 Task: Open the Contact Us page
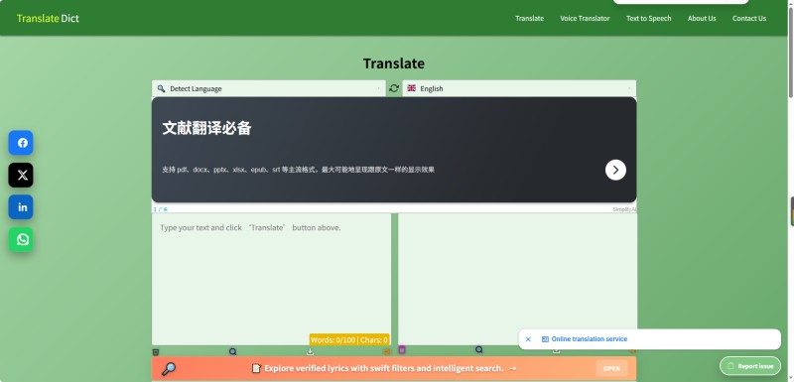click(x=749, y=18)
